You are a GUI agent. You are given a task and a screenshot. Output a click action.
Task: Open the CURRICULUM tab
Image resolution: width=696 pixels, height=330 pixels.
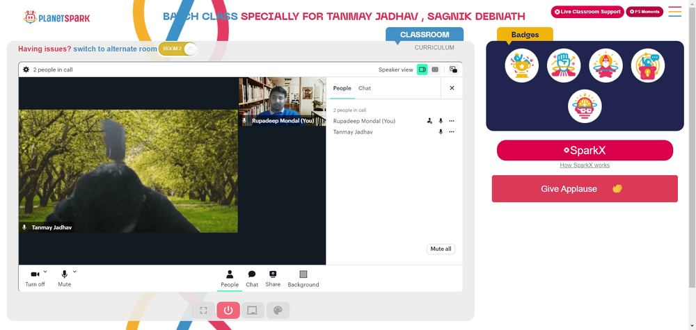click(434, 47)
